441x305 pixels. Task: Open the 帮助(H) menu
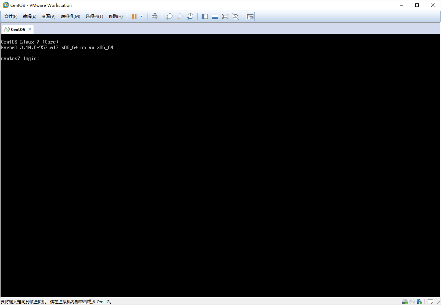[x=116, y=16]
